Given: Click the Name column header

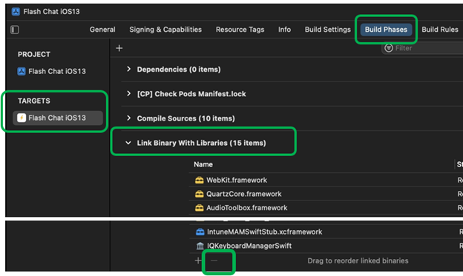Looking at the screenshot, I should [x=203, y=164].
